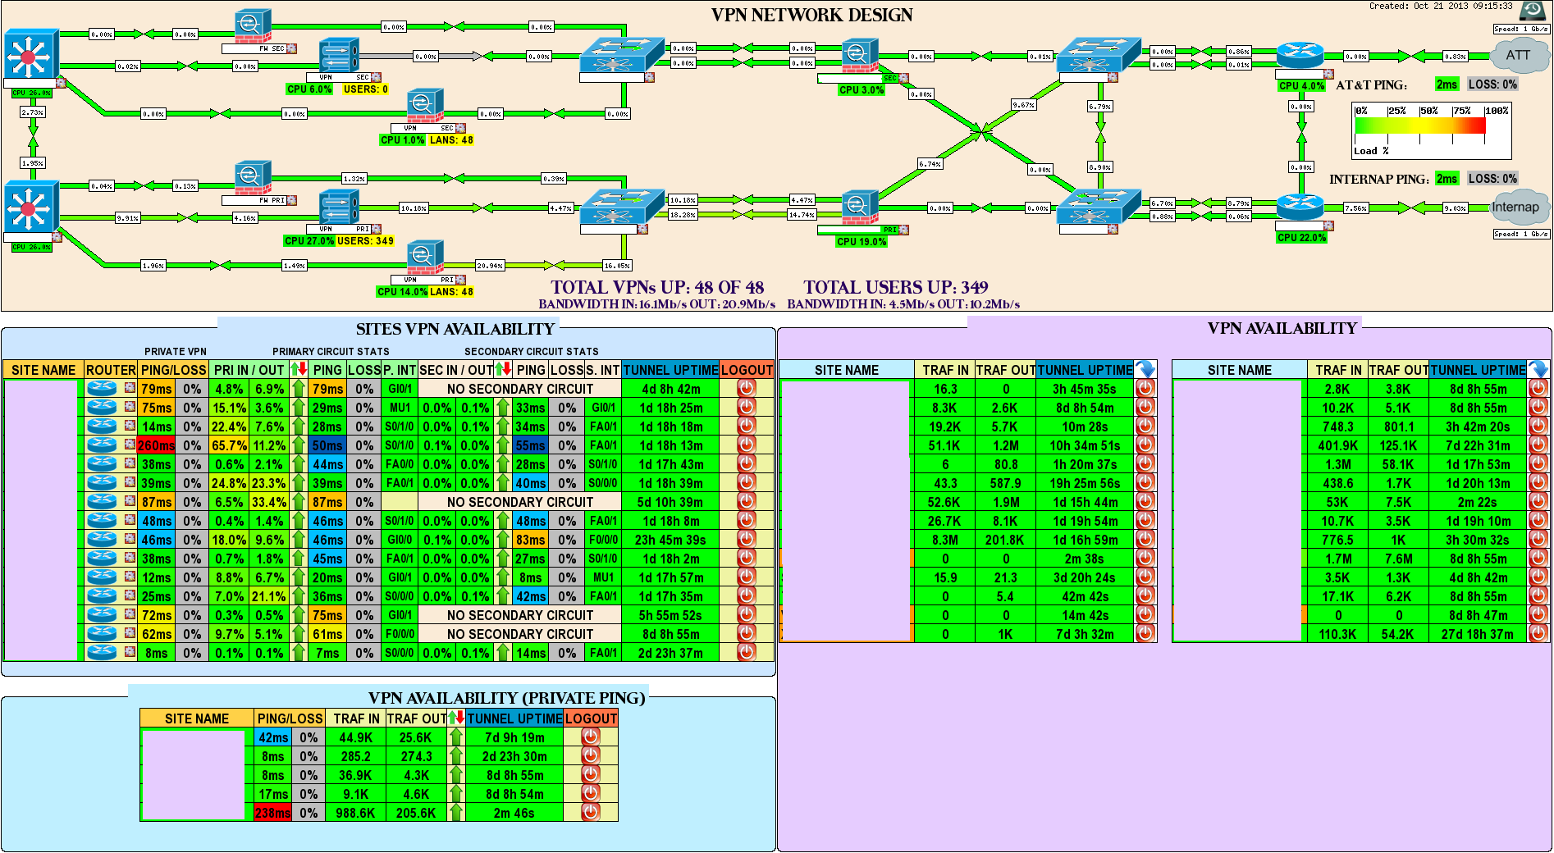Screen dimensions: 1554x853
Task: Click small graph icon beside router in 79ms row
Action: (x=130, y=388)
